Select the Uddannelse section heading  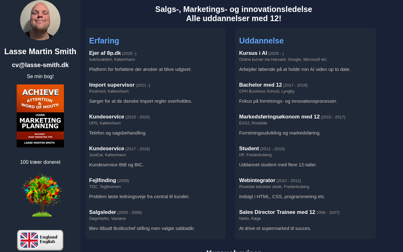click(x=261, y=41)
